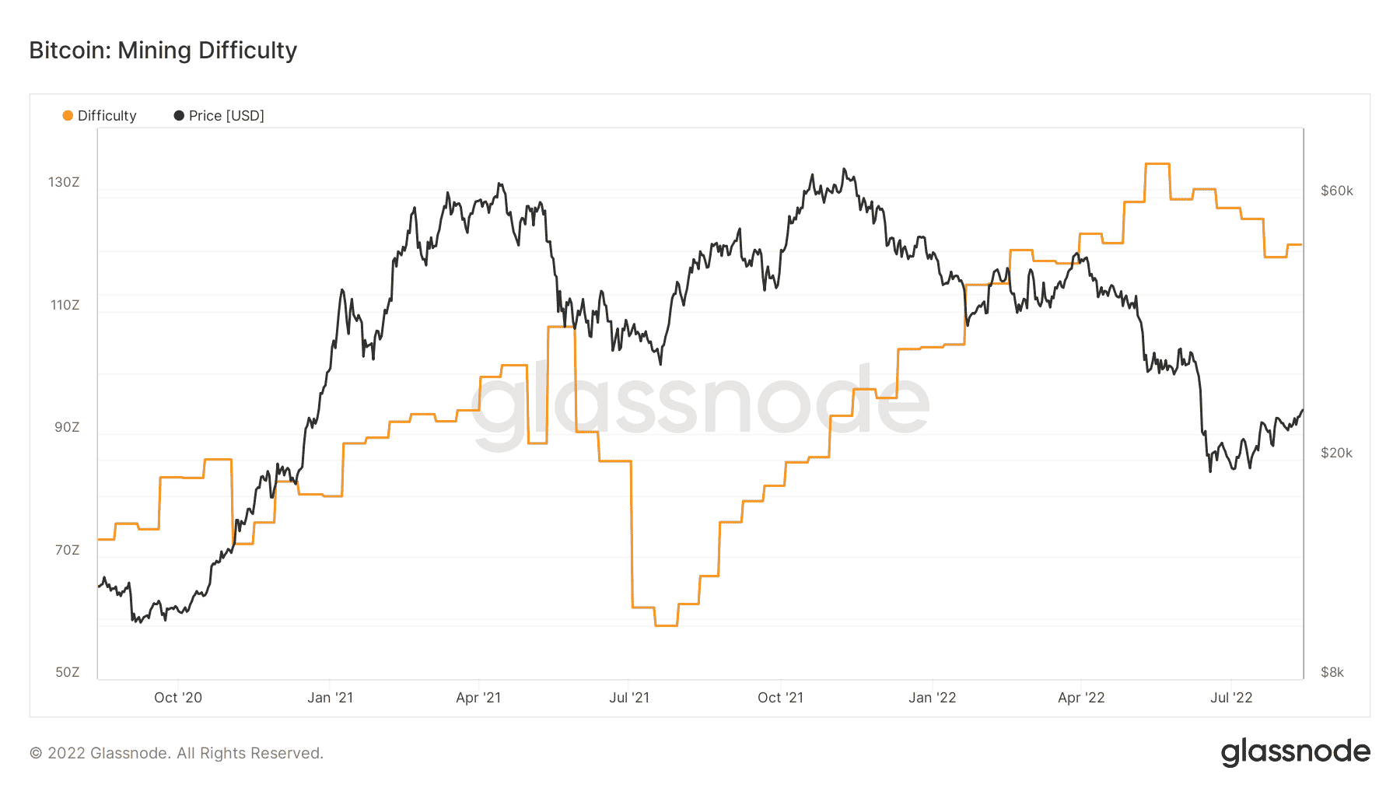Click the black Price legend dot

click(x=179, y=116)
